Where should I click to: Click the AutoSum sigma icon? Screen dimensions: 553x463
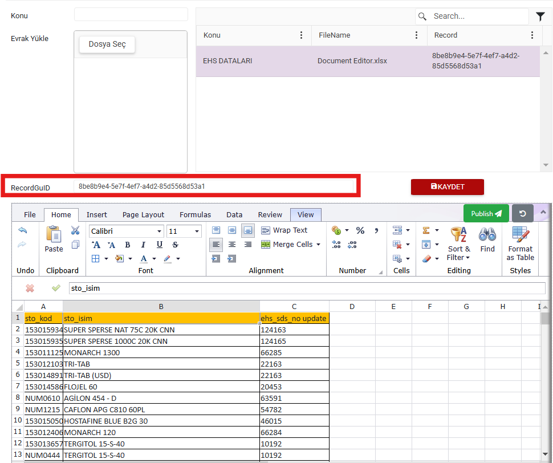click(426, 230)
